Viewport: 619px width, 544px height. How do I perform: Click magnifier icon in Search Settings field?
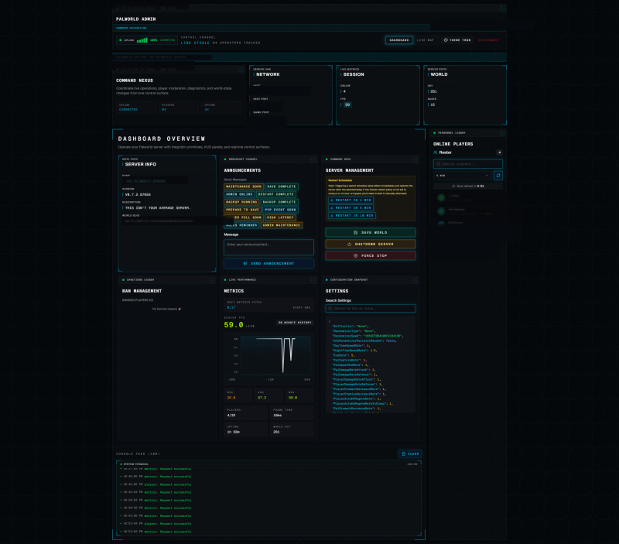pyautogui.click(x=330, y=308)
